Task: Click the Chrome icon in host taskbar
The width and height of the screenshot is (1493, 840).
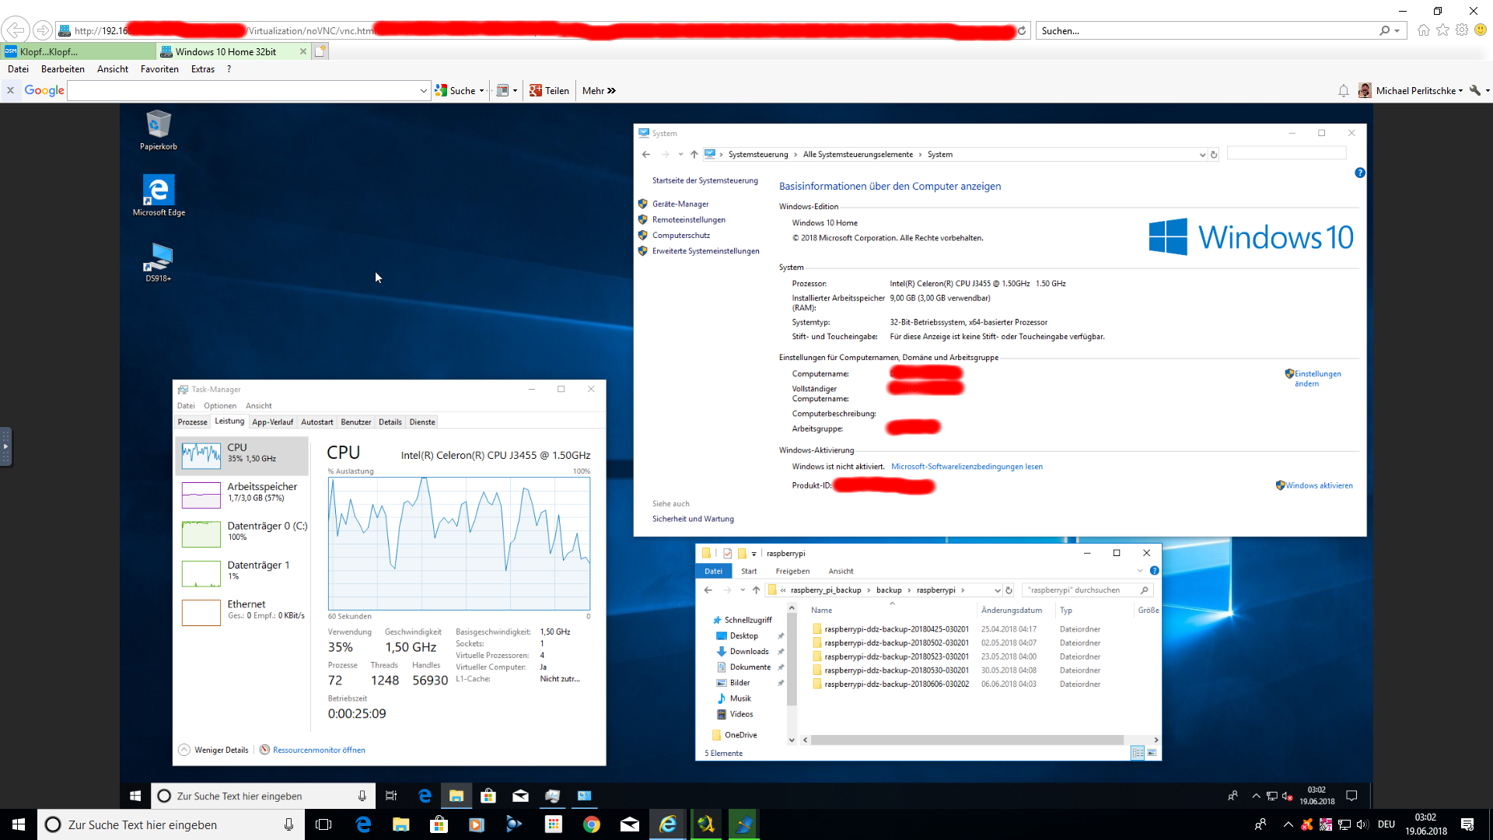Action: [592, 824]
